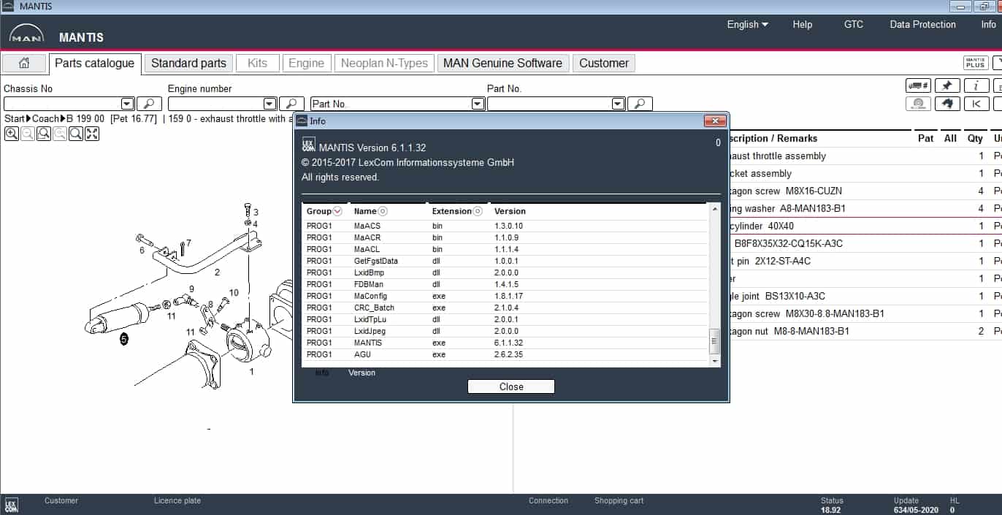The height and width of the screenshot is (515, 1002).
Task: Click in the Chassis No input field
Action: pyautogui.click(x=62, y=104)
